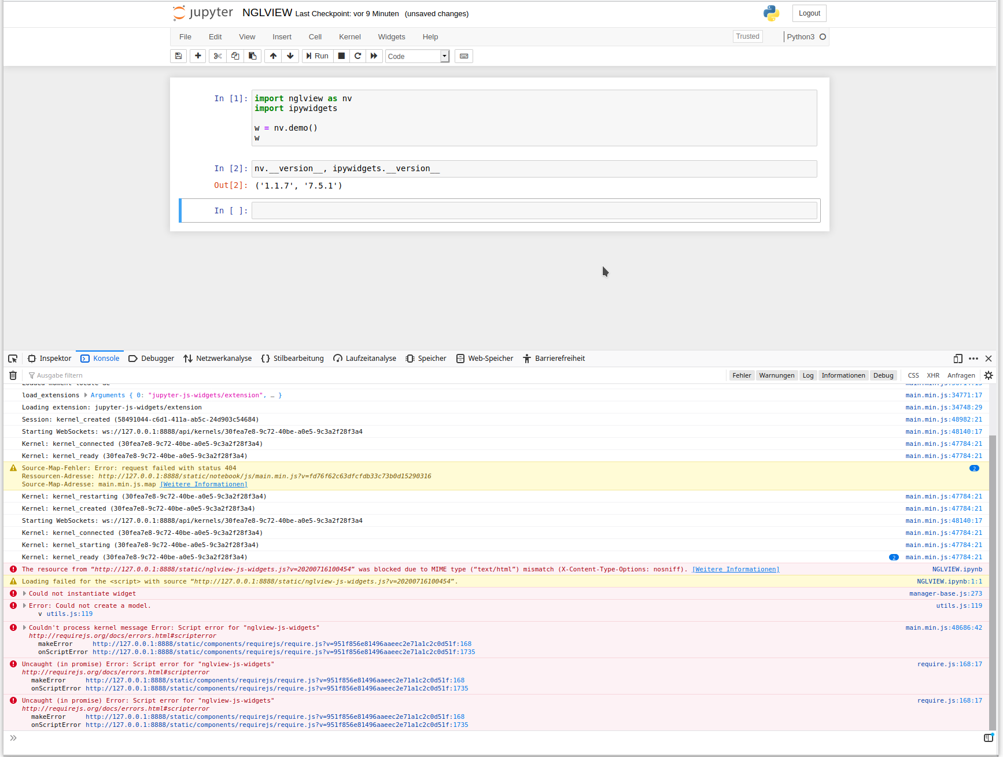Enable the Warnungen warnings filter
The height and width of the screenshot is (757, 1003).
click(776, 375)
